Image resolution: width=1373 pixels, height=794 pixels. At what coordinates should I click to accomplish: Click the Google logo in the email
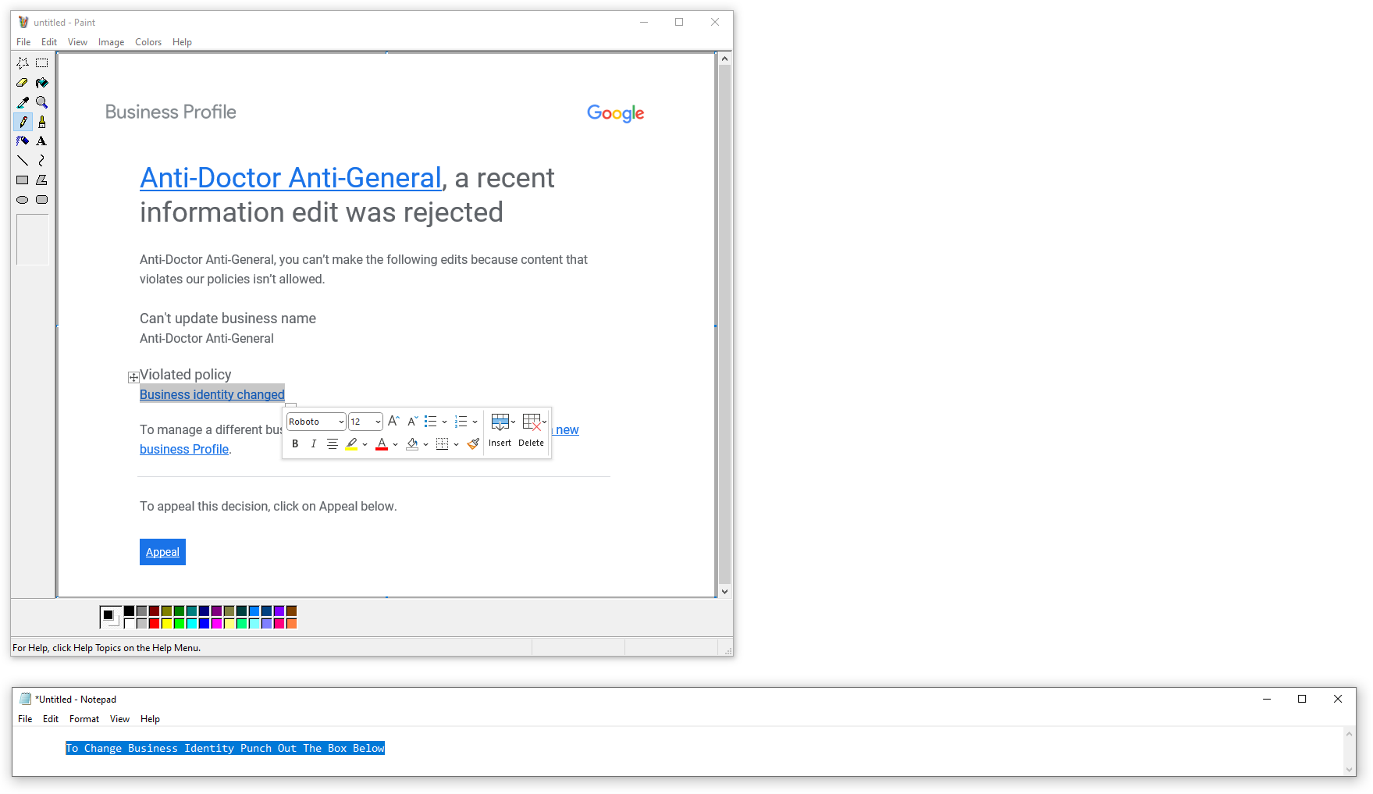616,113
